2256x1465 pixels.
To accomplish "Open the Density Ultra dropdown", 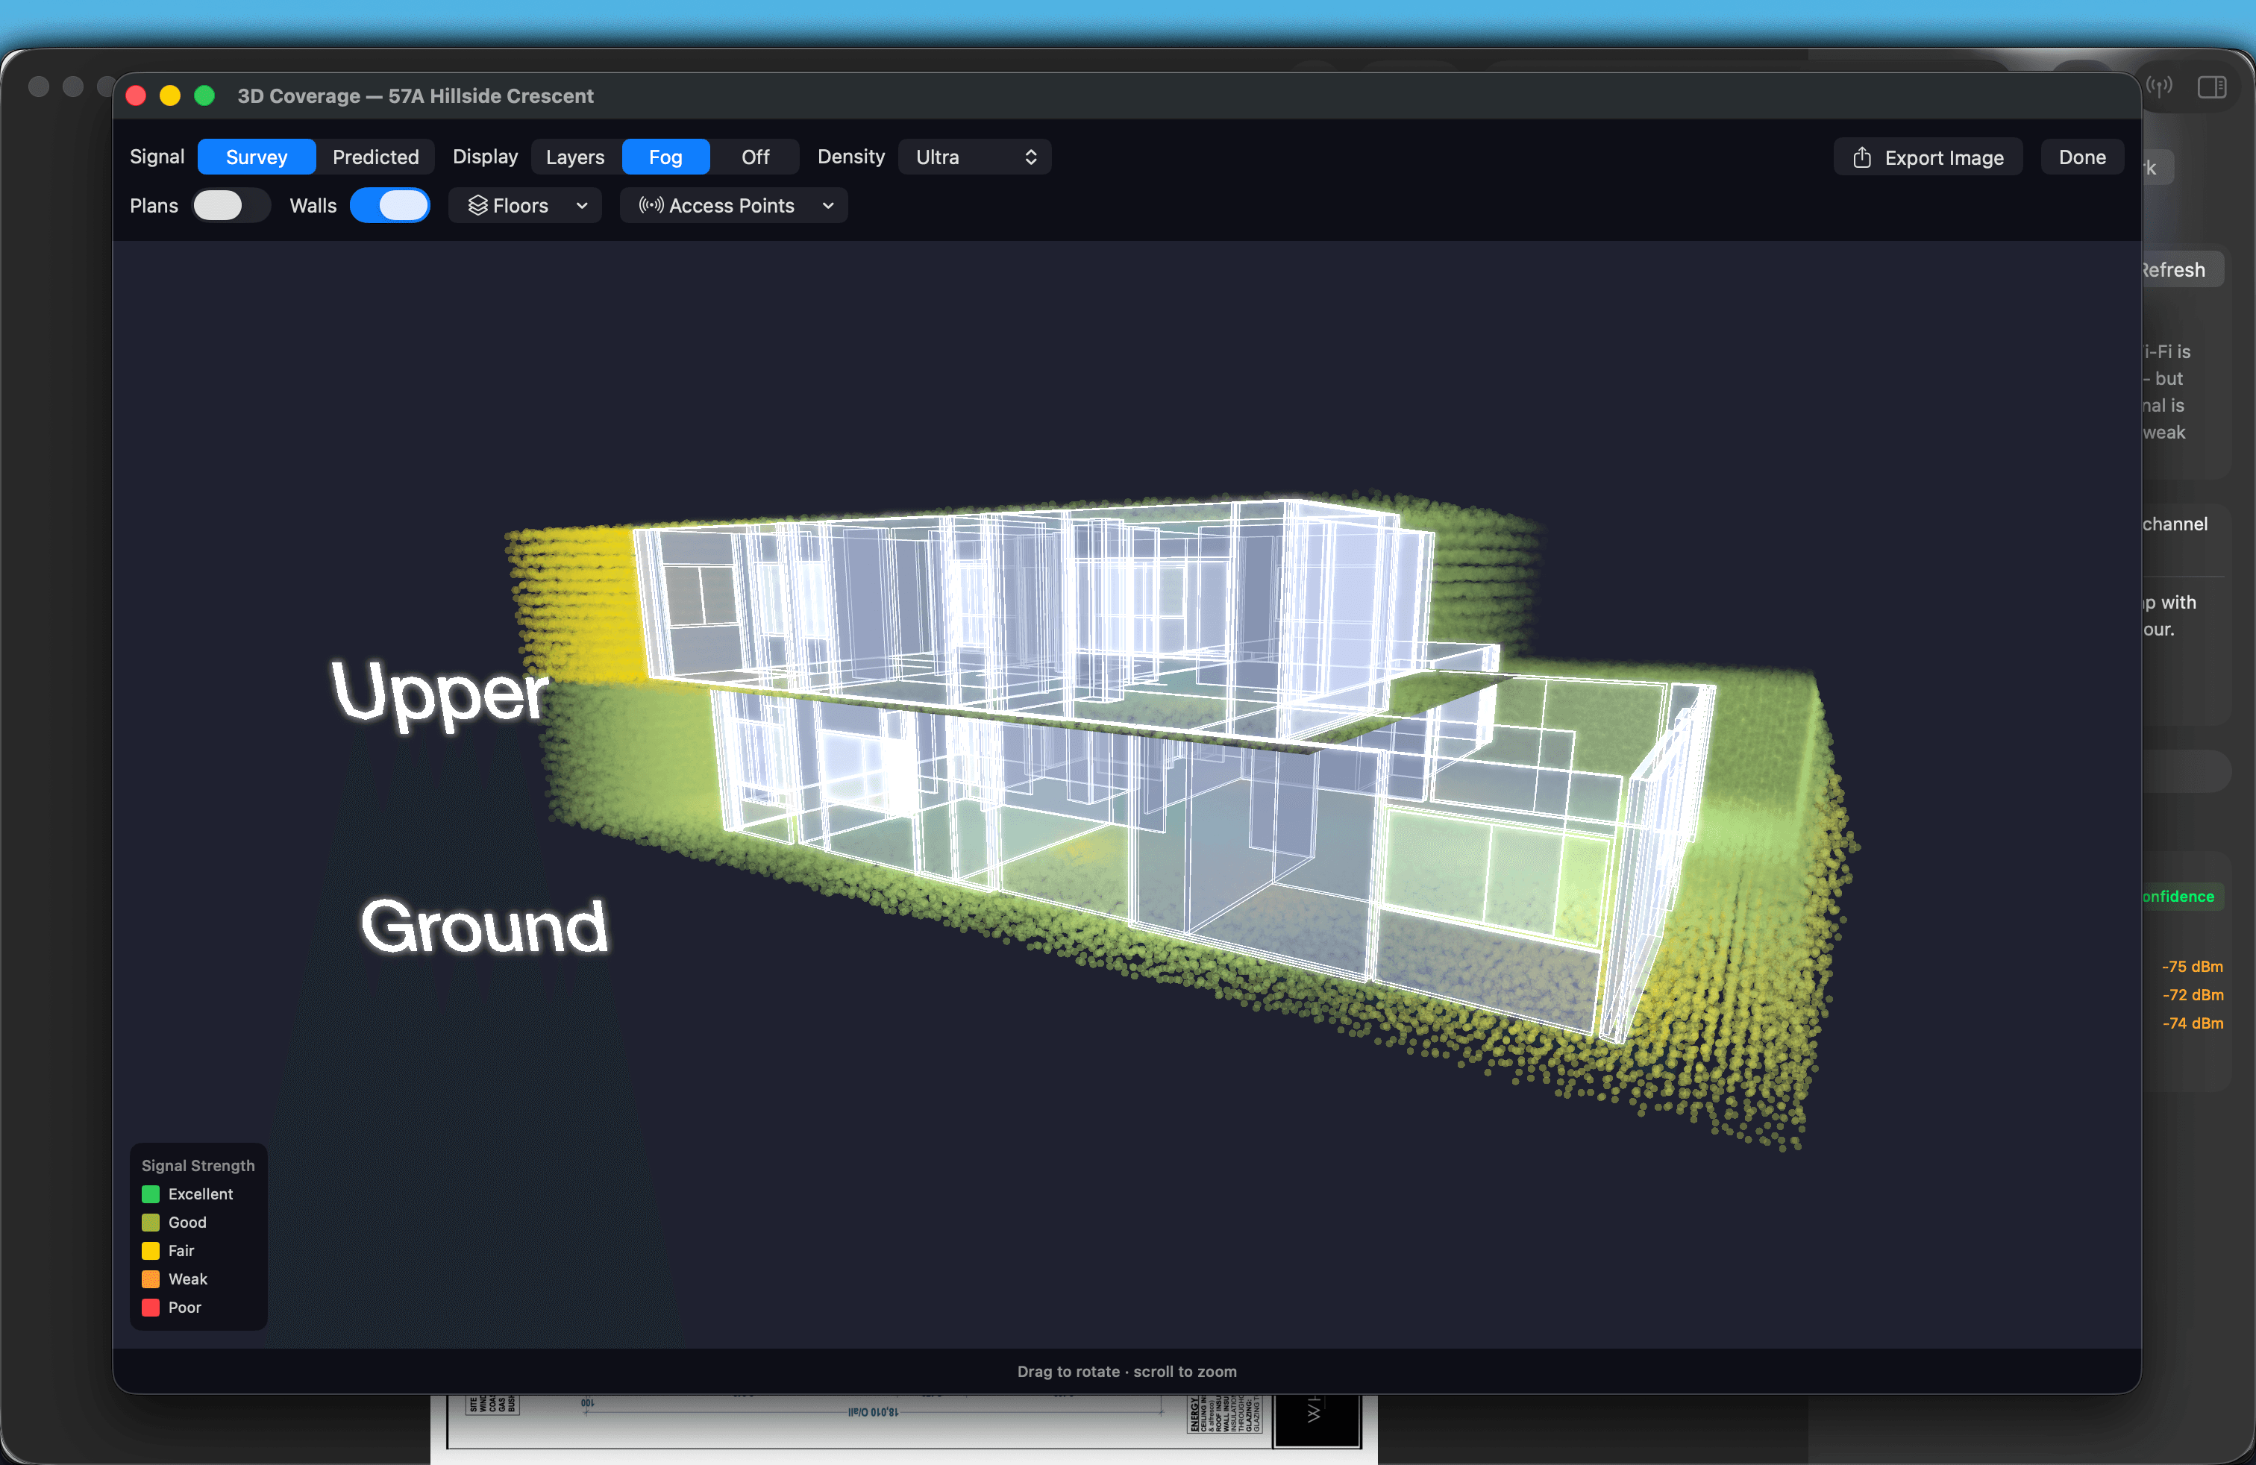I will coord(975,157).
